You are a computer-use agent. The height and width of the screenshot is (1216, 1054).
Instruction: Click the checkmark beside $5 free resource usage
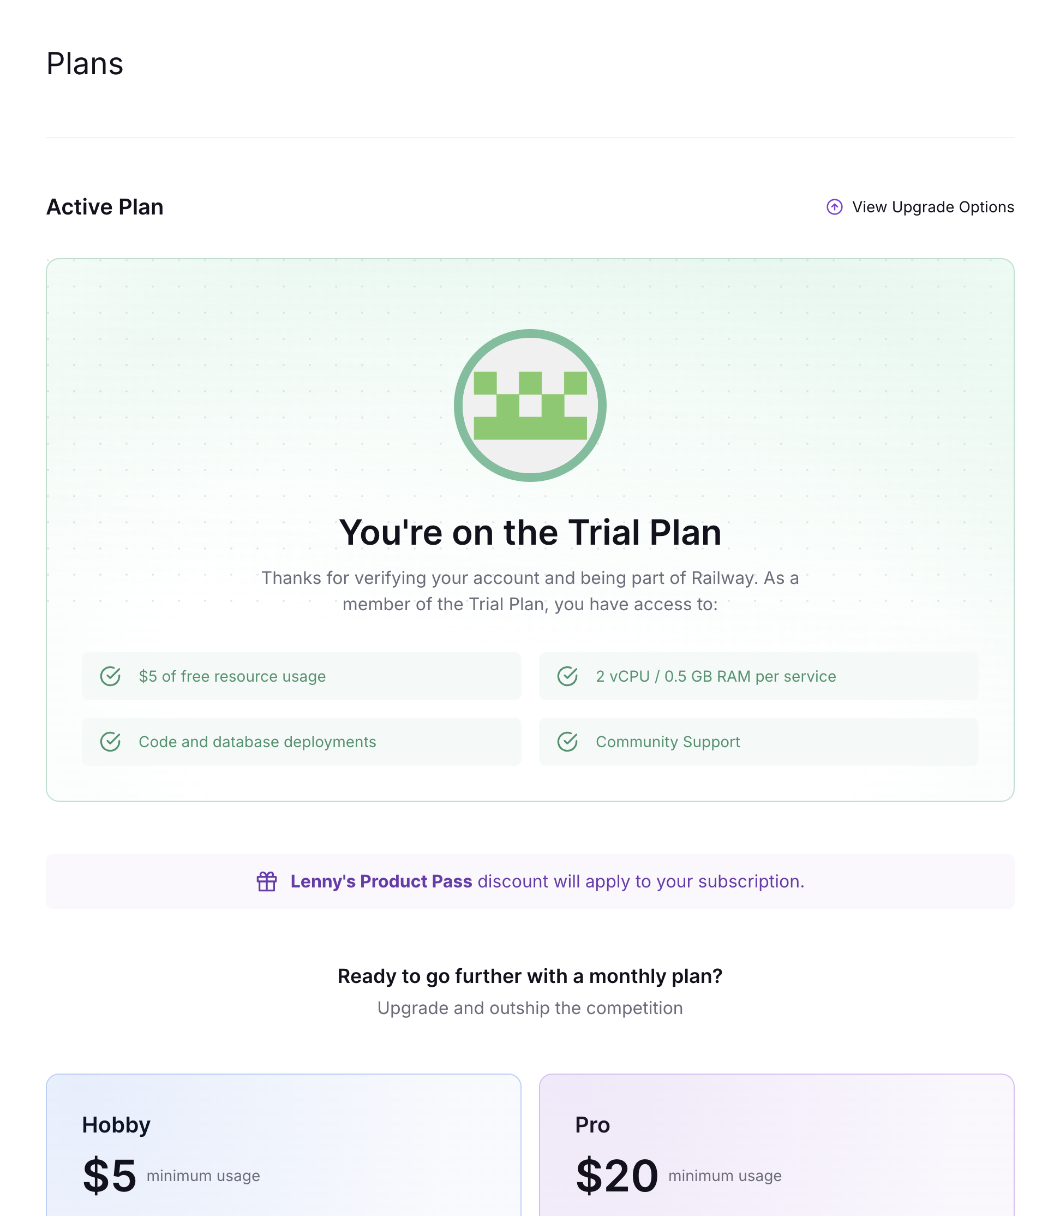[110, 676]
